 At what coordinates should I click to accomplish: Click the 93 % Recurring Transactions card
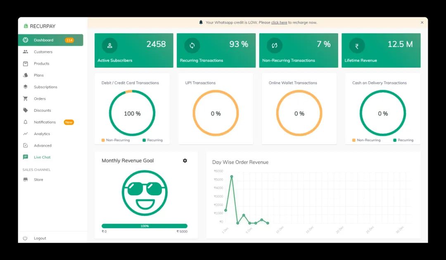click(x=216, y=51)
